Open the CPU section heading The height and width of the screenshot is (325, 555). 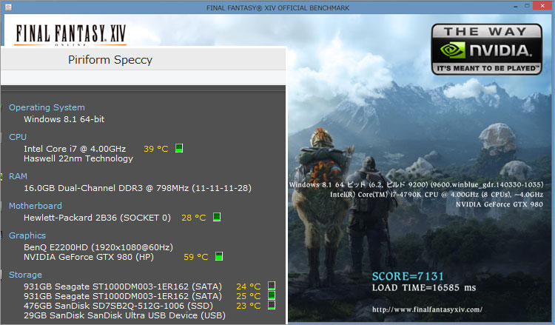[18, 137]
